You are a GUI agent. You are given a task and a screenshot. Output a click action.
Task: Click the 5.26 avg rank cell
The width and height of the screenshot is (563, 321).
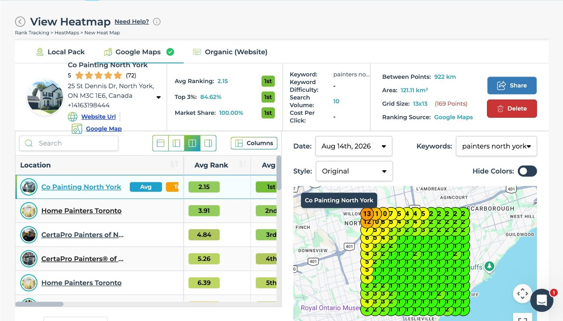coord(204,259)
